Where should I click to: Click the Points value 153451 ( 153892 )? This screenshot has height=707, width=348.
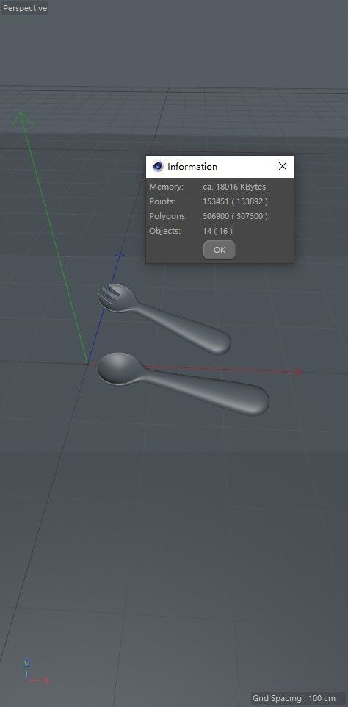tap(235, 201)
